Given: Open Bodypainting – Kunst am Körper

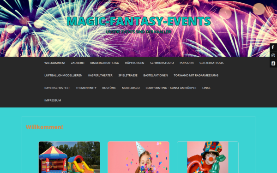Looking at the screenshot, I should (171, 88).
